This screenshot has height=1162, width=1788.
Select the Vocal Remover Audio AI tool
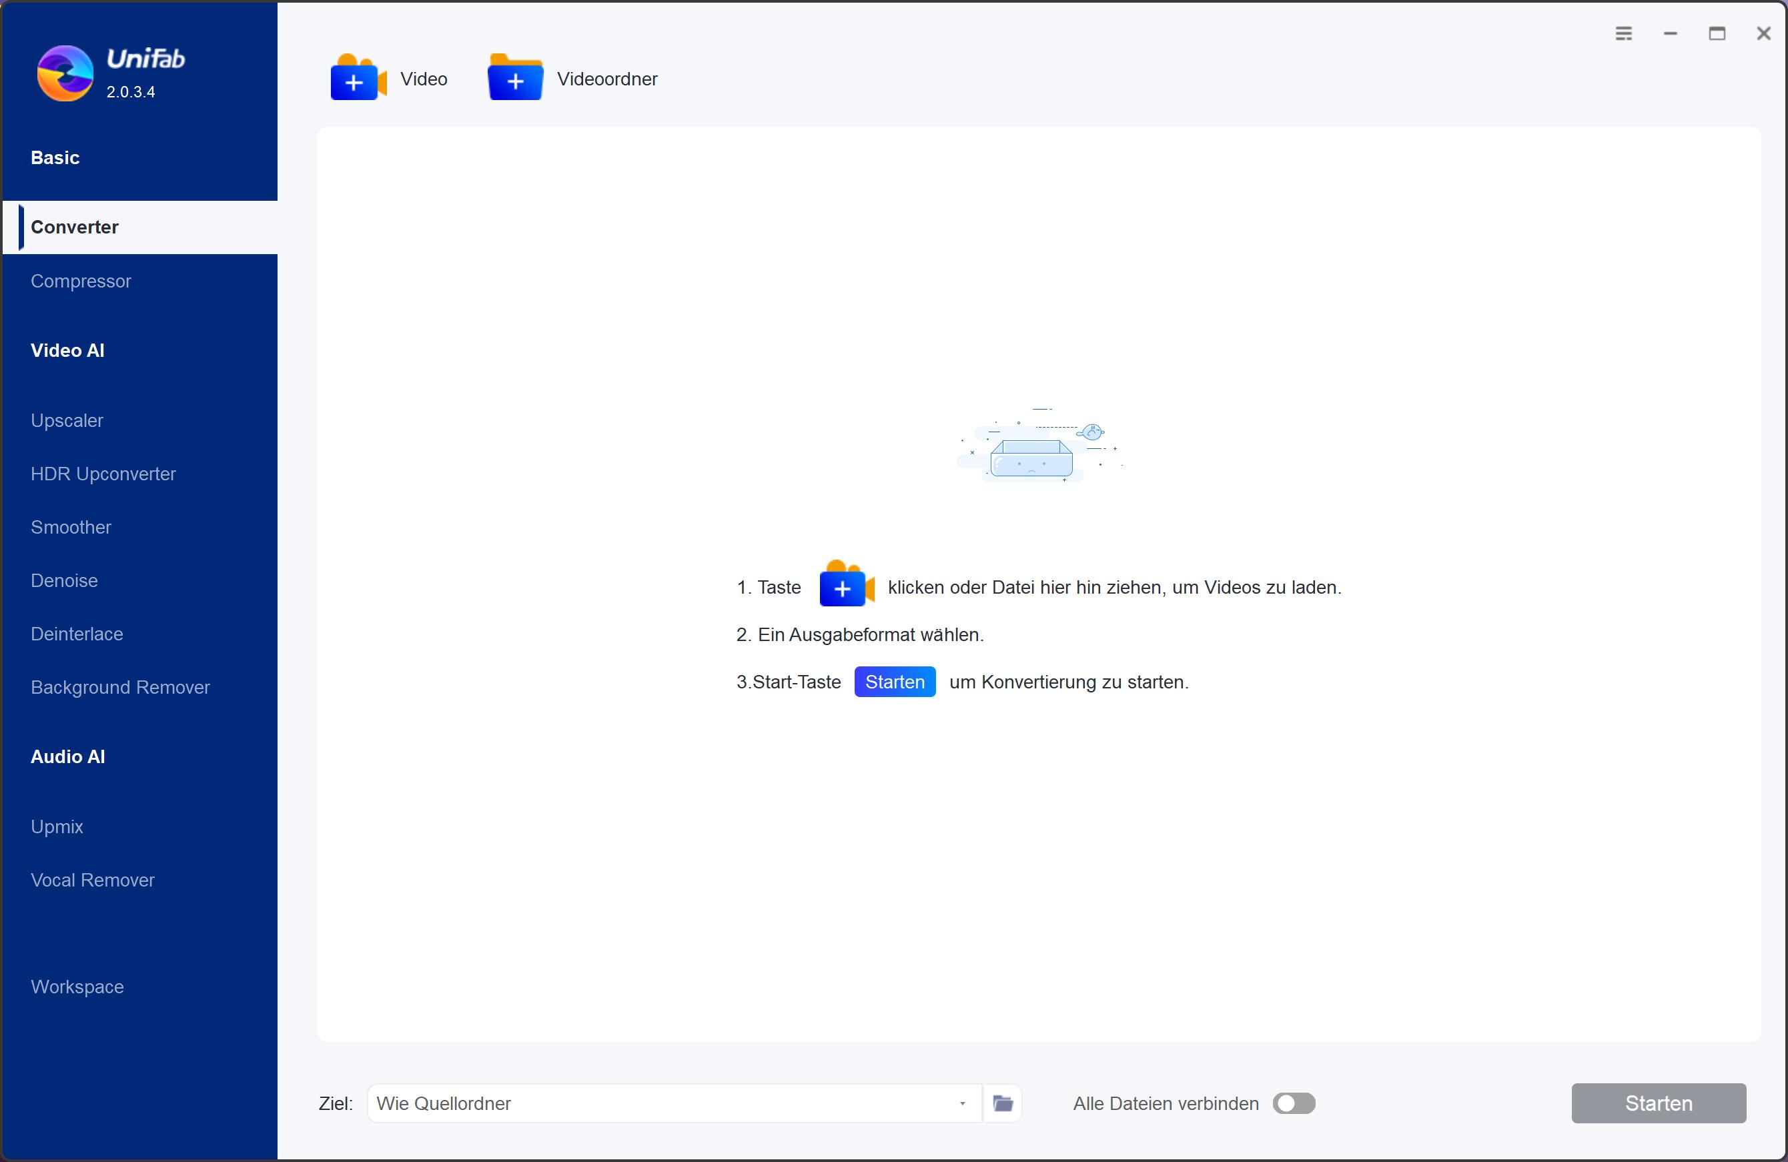pos(93,879)
